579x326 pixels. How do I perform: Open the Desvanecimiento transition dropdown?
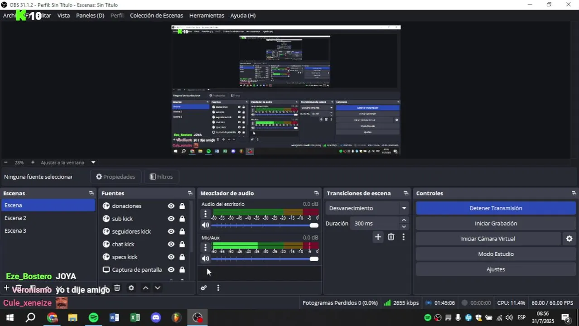point(367,208)
